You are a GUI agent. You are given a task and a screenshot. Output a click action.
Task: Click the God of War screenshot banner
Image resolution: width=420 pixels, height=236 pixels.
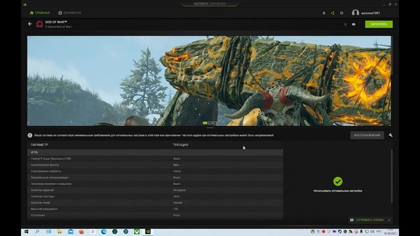209,81
